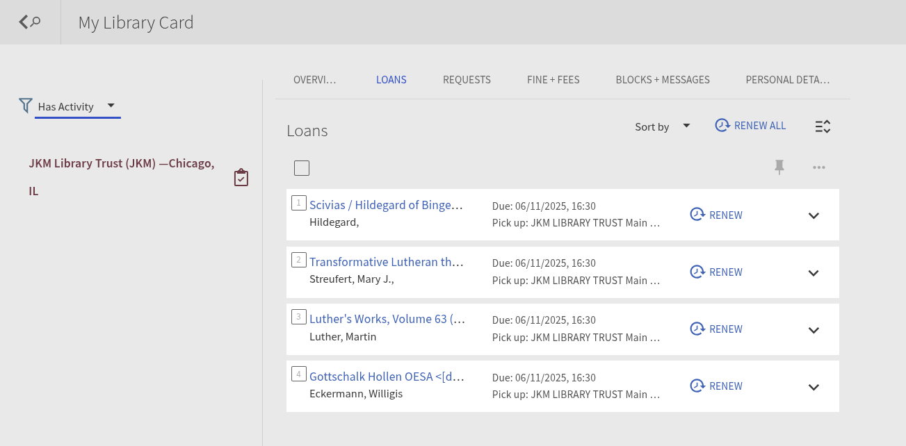Expand details for Transformative Lutheran loan
The image size is (906, 446).
[x=814, y=272]
